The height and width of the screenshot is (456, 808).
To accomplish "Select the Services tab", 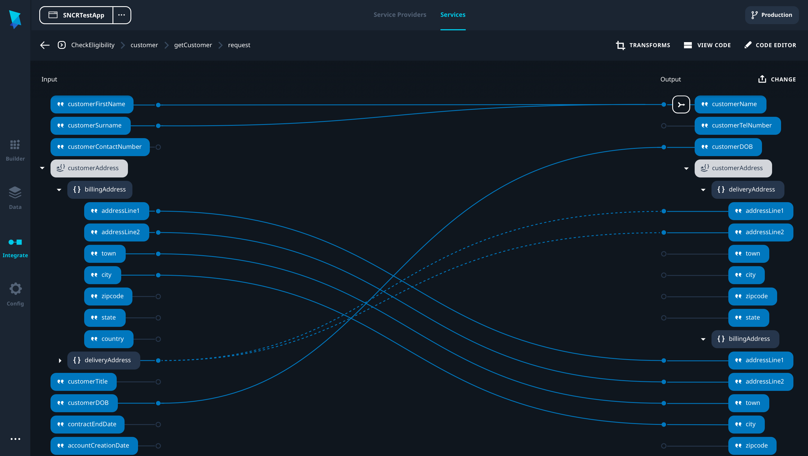I will click(453, 15).
